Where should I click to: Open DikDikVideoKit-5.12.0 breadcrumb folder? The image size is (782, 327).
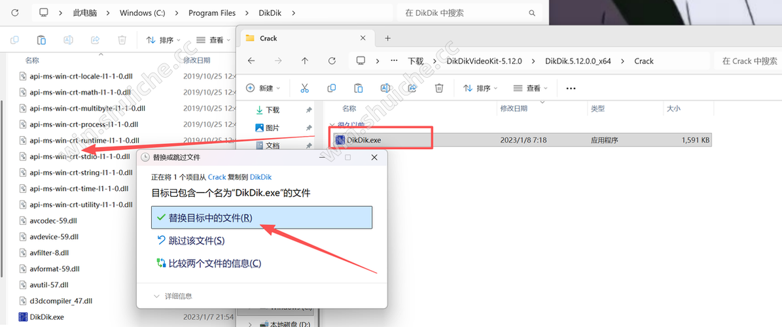coord(484,61)
